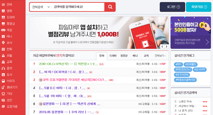
Task: Click the arrow on the 500B promo
Action: tap(207, 42)
